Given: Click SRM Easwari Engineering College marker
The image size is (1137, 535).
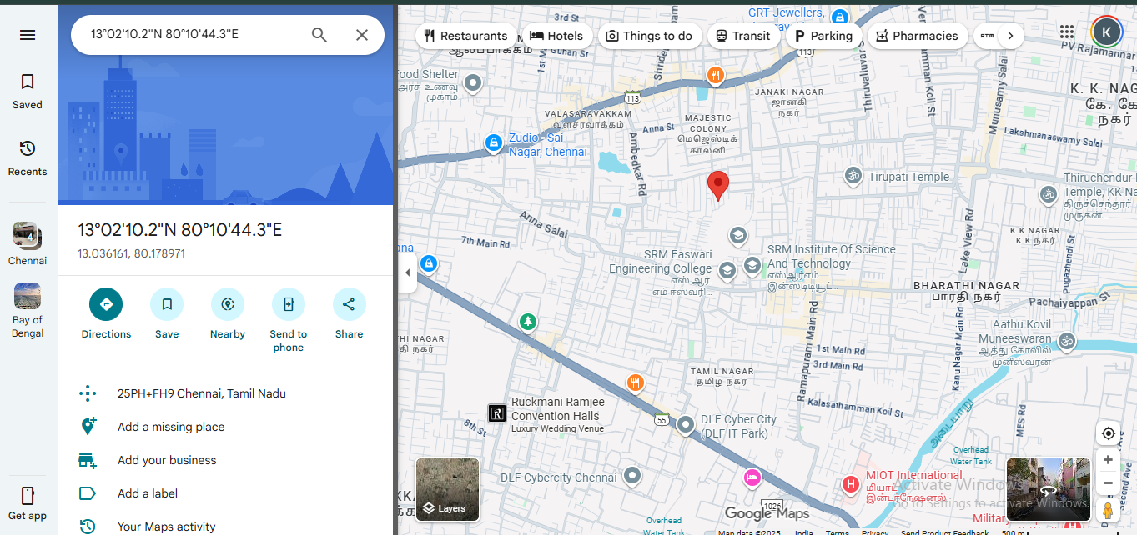Looking at the screenshot, I should [727, 269].
